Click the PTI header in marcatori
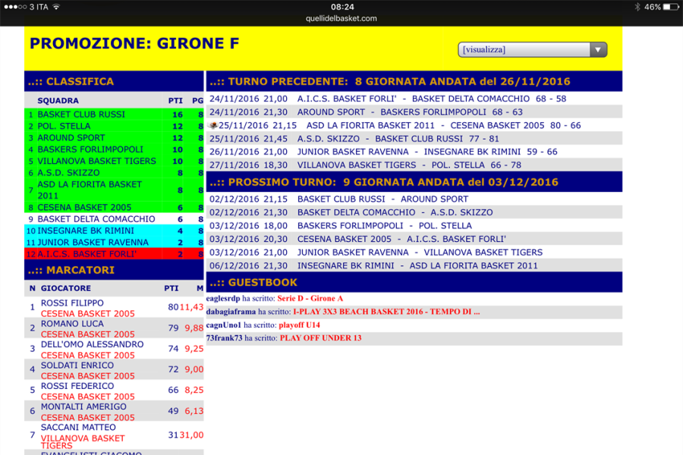The width and height of the screenshot is (683, 455). (172, 288)
